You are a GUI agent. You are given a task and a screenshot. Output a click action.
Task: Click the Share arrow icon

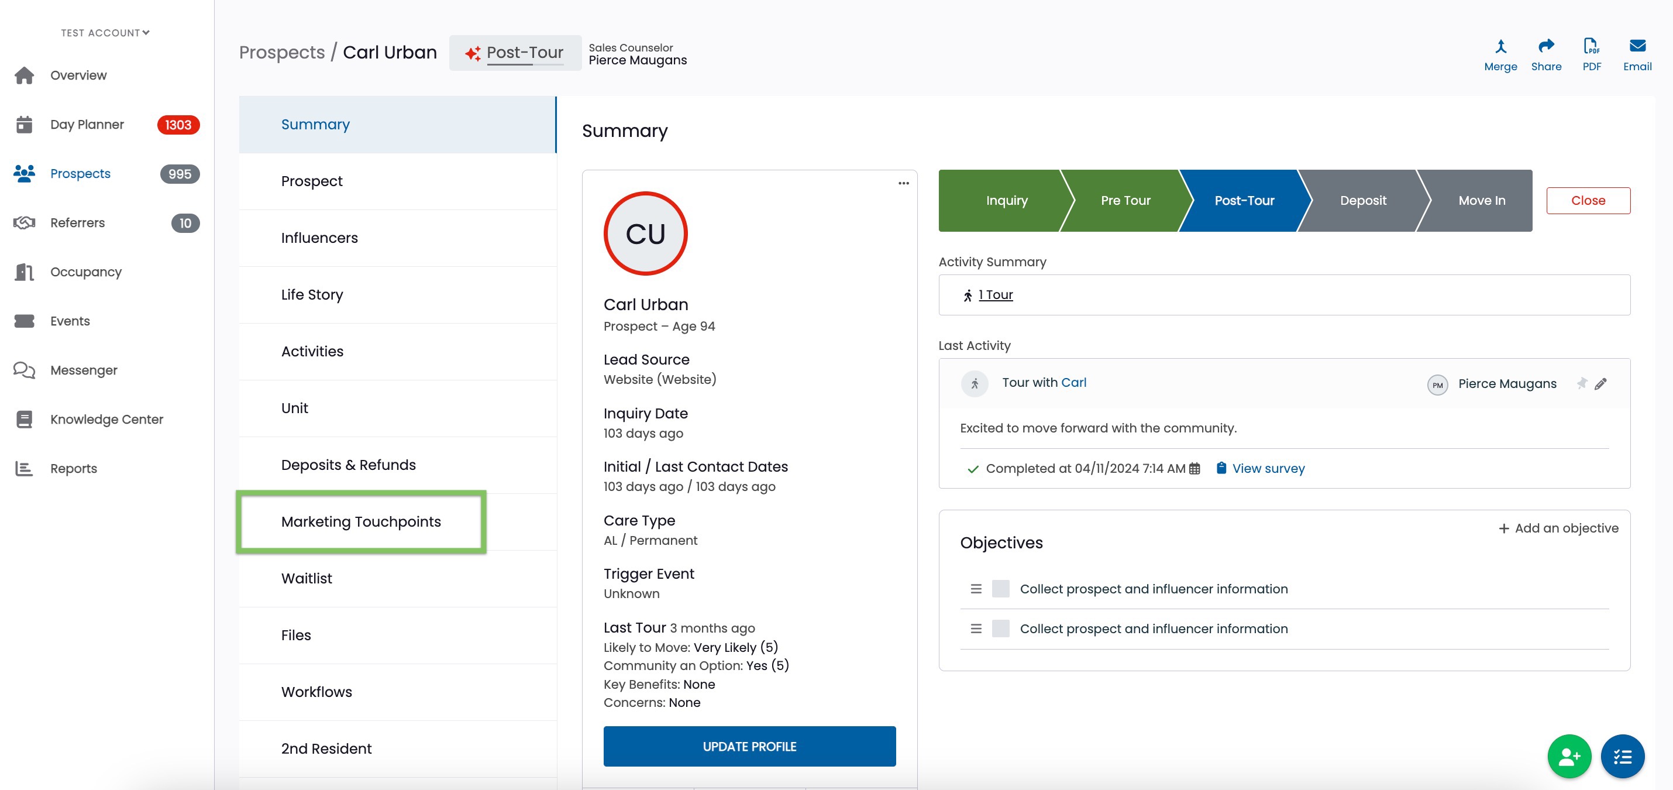click(x=1547, y=46)
